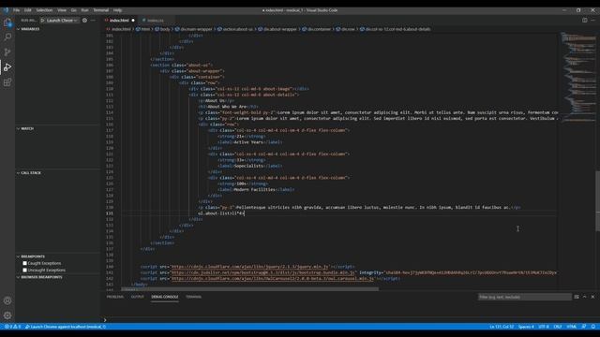Select the Run and Debug view icon
This screenshot has height=337, width=600.
[x=7, y=67]
